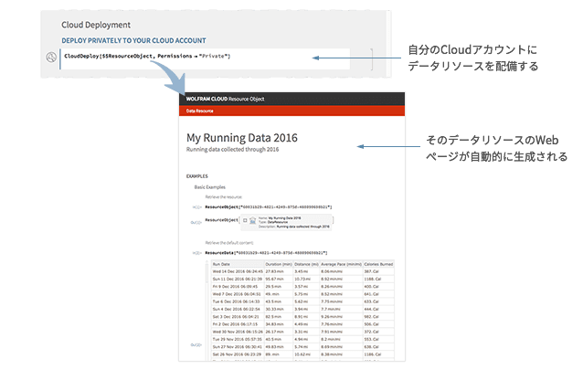Click the 'DEPLOY PRIVATELY TO YOUR CLOUD ACCOUNT' heading
Screen dimensions: 583x380
coord(133,40)
